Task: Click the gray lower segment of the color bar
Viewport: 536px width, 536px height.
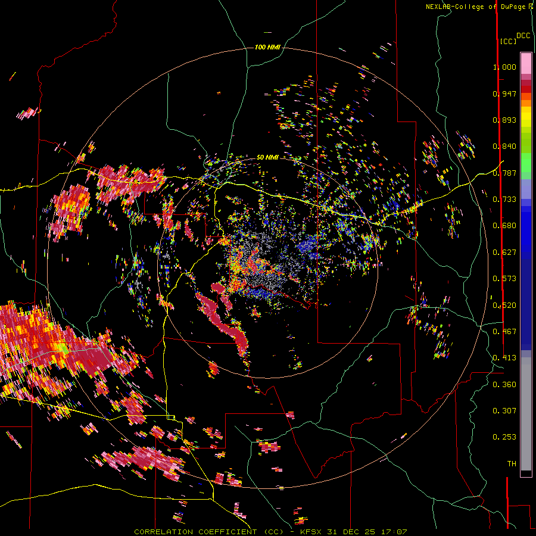Action: coord(526,414)
